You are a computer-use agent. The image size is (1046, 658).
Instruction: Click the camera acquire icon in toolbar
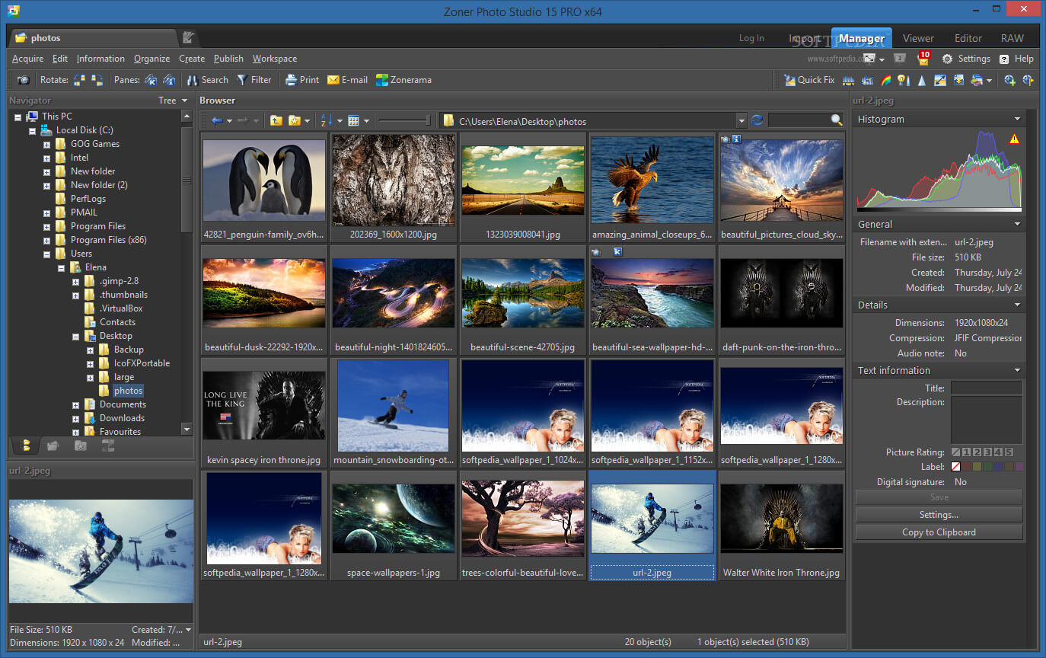(x=23, y=80)
